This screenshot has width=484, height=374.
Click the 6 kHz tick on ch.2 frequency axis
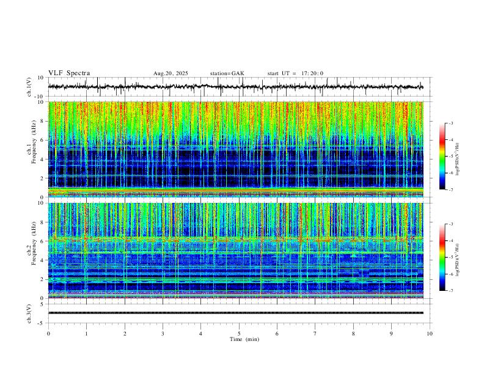42,241
